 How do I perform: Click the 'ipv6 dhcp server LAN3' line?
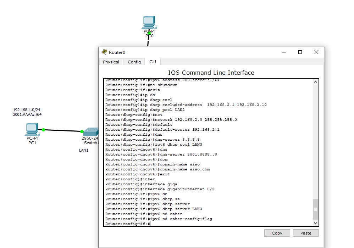[x=154, y=209]
